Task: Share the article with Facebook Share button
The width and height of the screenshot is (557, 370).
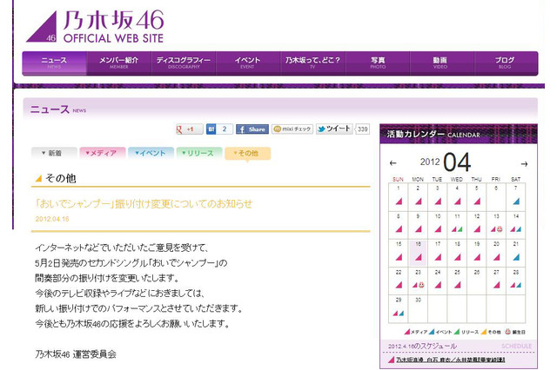Action: click(252, 129)
